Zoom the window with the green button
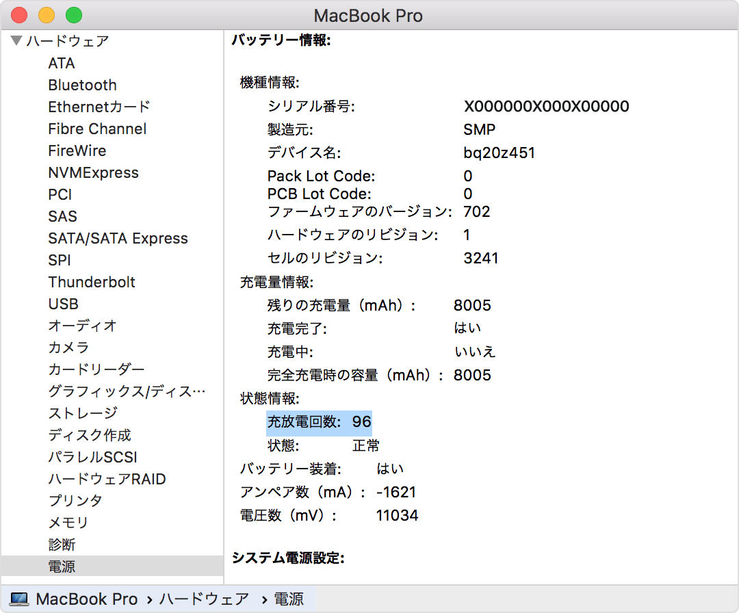This screenshot has height=613, width=739. [73, 15]
